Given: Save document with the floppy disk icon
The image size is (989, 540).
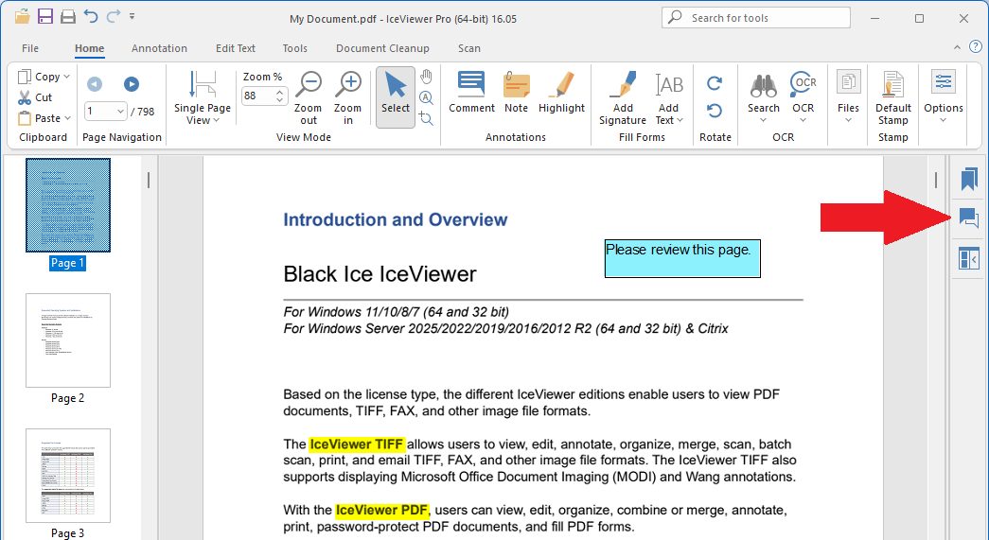Looking at the screenshot, I should [x=44, y=16].
